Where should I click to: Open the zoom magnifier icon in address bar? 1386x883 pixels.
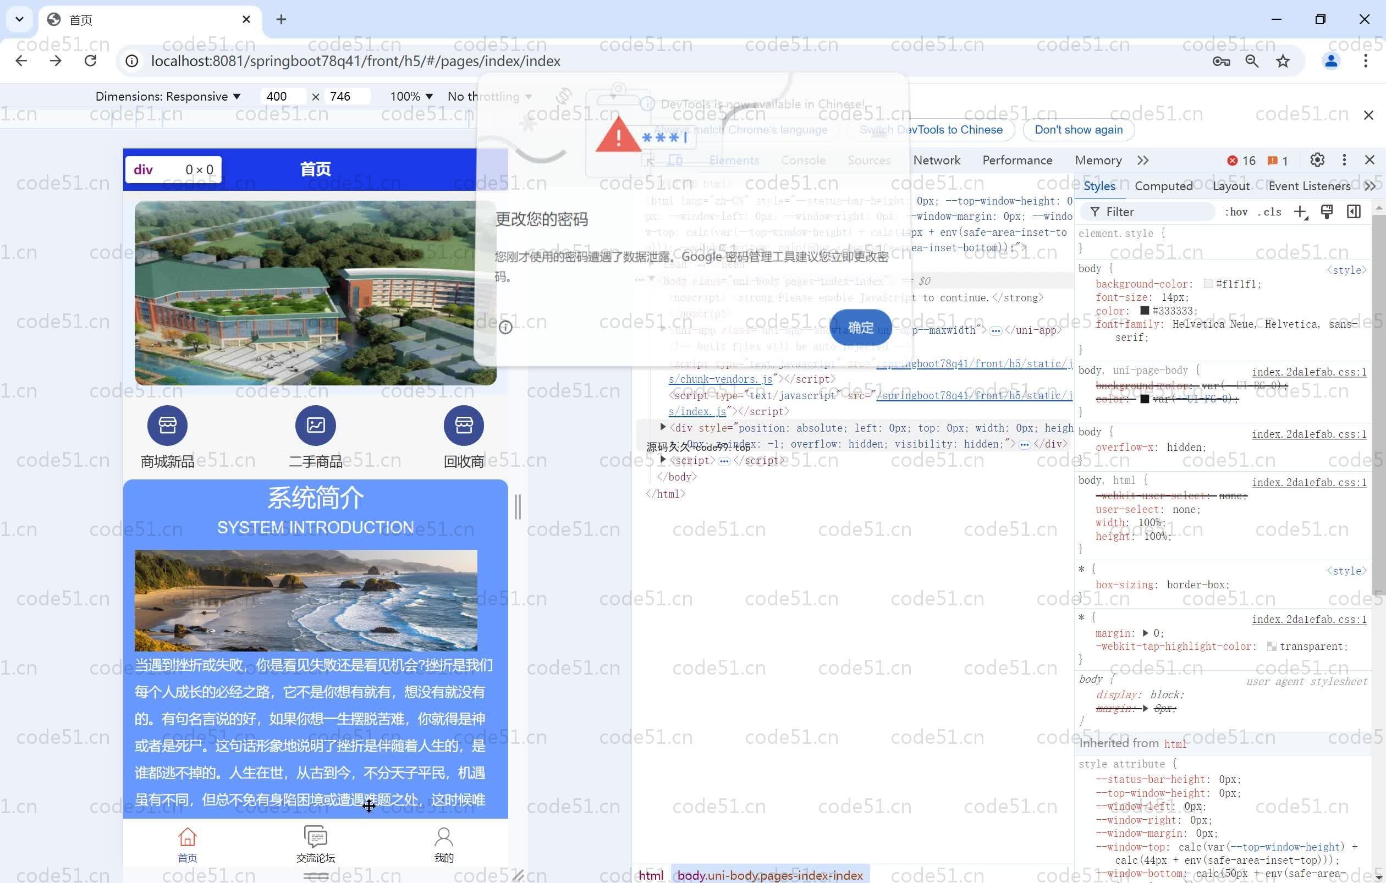tap(1252, 61)
